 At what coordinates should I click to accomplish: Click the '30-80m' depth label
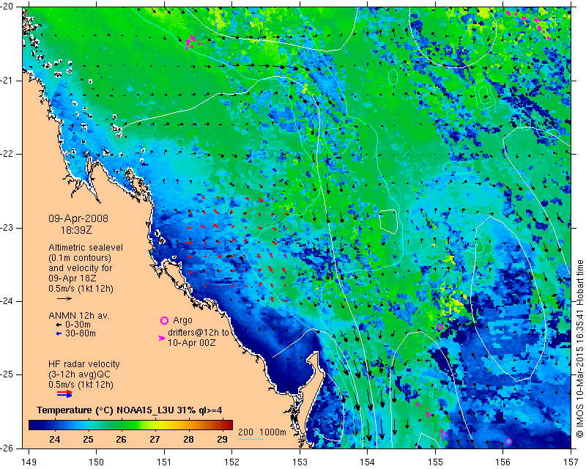pyautogui.click(x=81, y=333)
